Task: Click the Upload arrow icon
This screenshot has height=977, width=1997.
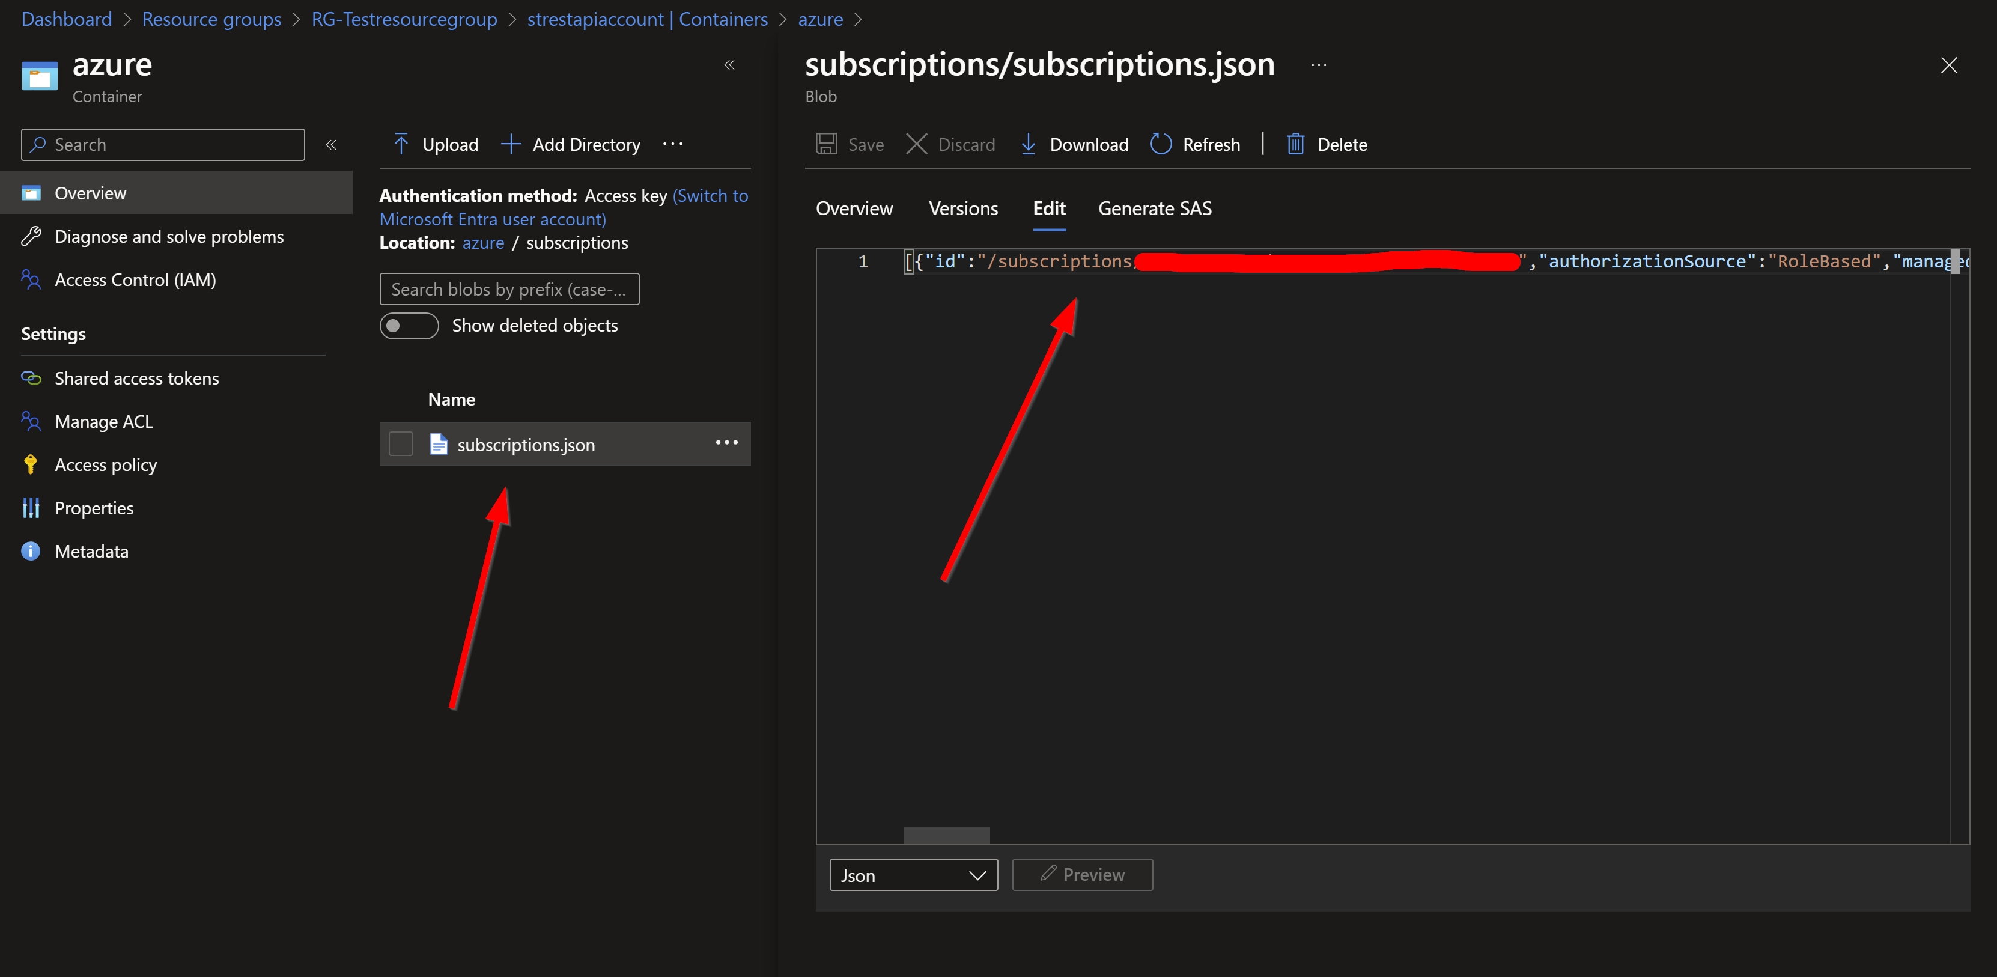Action: [x=401, y=144]
